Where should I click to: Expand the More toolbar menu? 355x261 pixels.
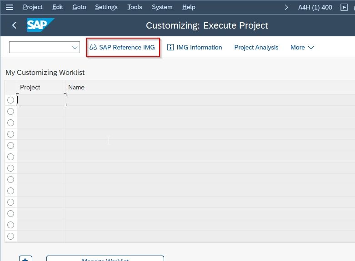302,47
